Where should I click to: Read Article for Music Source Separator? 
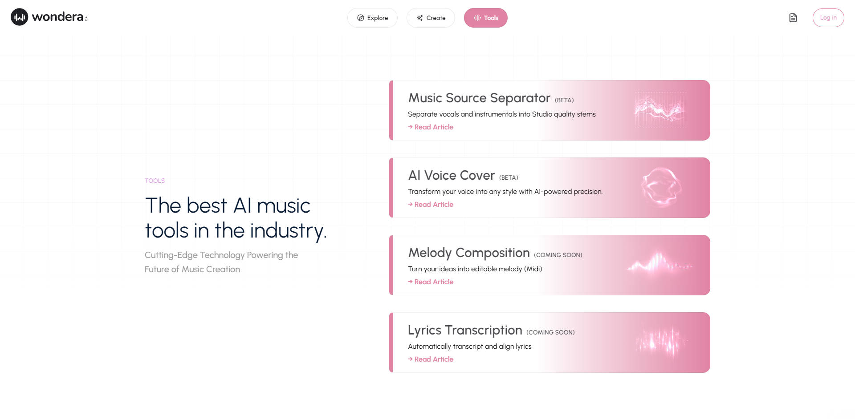(433, 127)
